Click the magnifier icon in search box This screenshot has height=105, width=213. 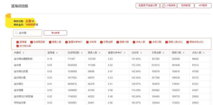point(16,33)
